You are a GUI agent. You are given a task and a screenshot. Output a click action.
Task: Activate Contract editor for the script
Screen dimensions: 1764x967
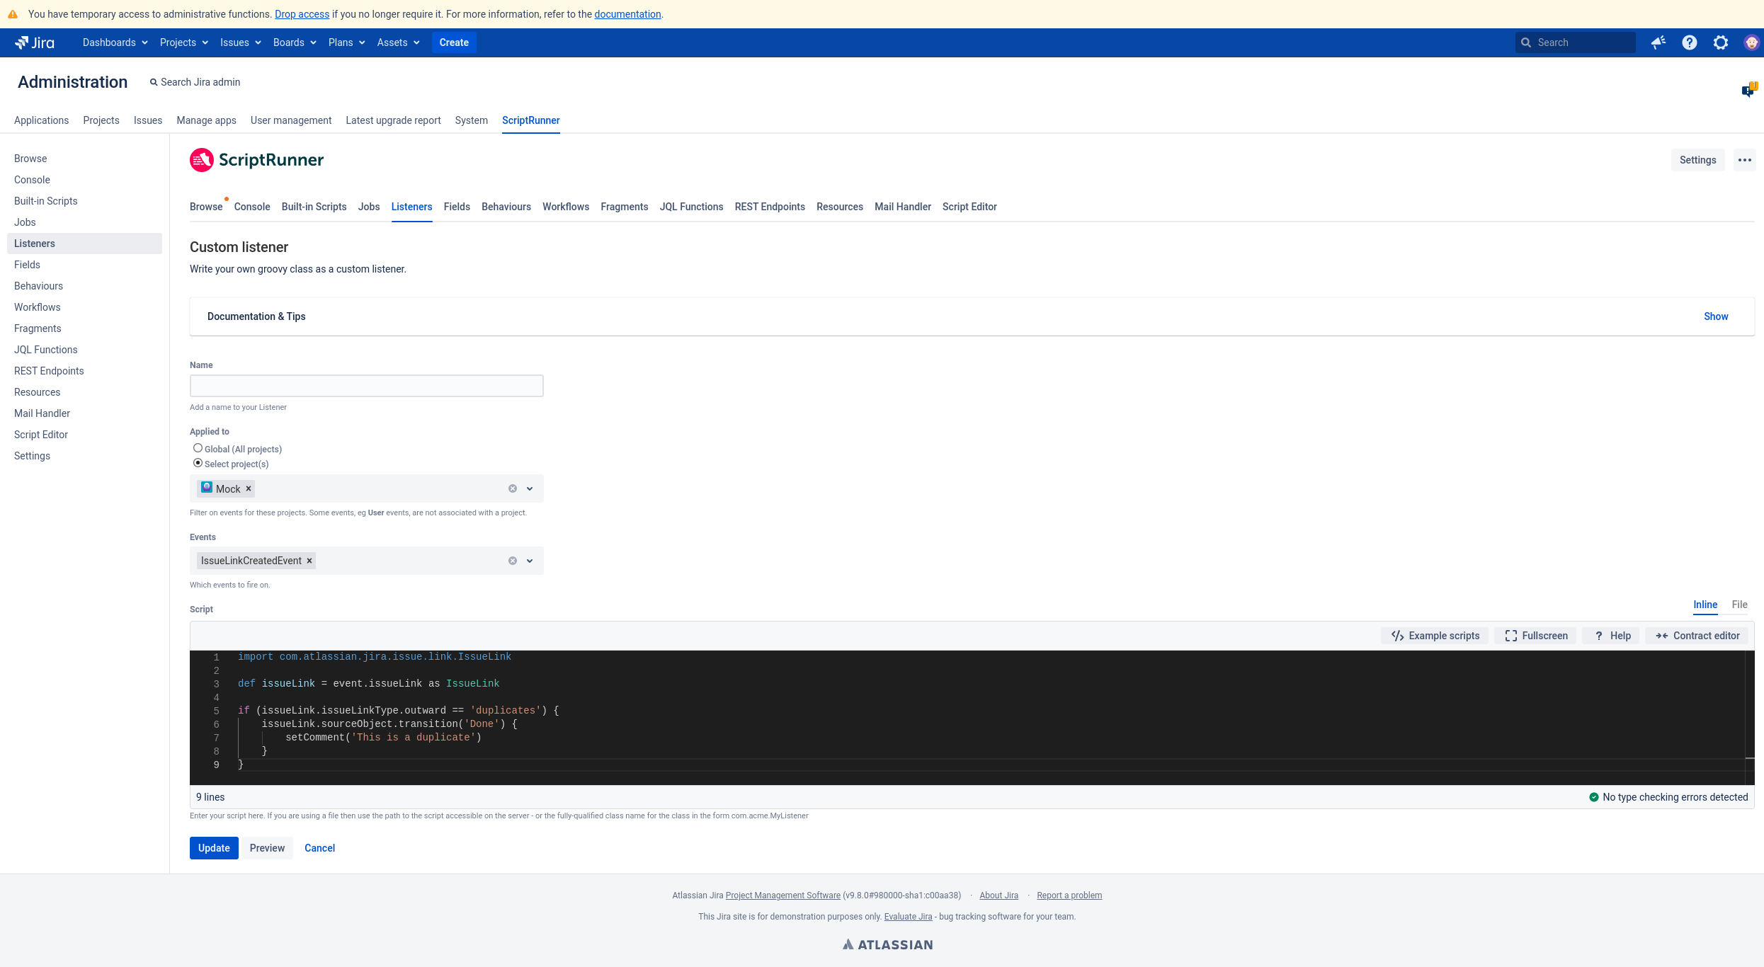(x=1697, y=635)
